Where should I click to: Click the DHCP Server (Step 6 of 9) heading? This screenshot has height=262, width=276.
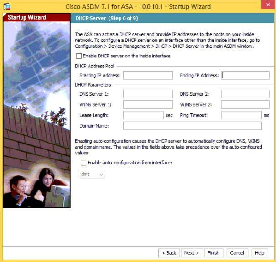(x=107, y=18)
